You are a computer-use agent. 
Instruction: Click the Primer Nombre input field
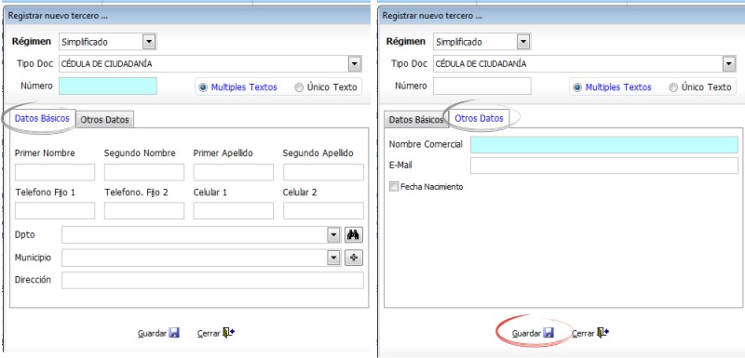(55, 172)
